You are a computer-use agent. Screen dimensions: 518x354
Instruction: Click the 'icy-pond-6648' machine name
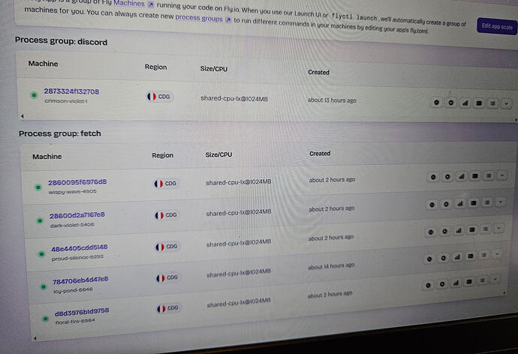pos(74,290)
